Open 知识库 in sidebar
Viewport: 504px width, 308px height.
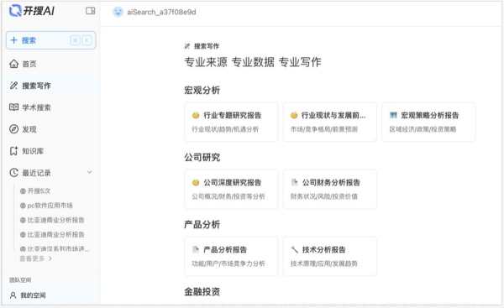33,151
